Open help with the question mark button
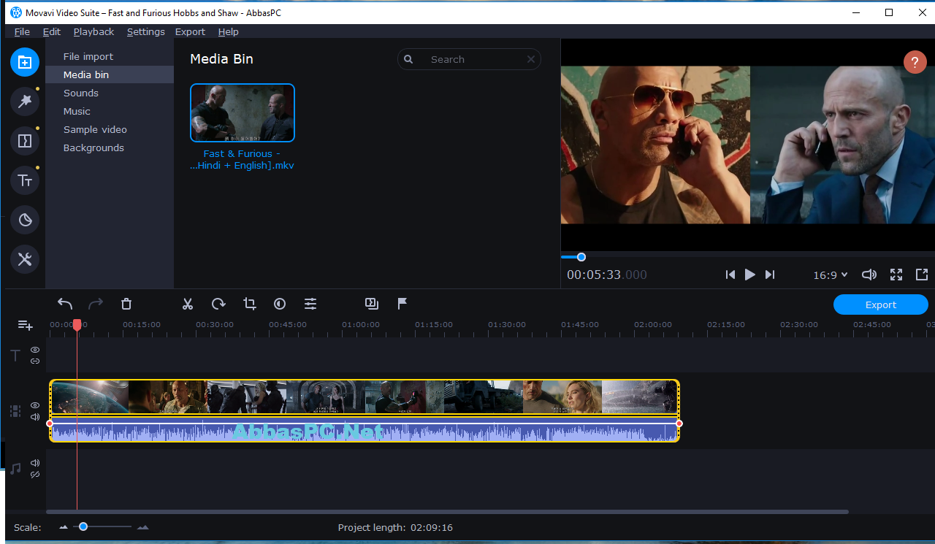 coord(915,62)
